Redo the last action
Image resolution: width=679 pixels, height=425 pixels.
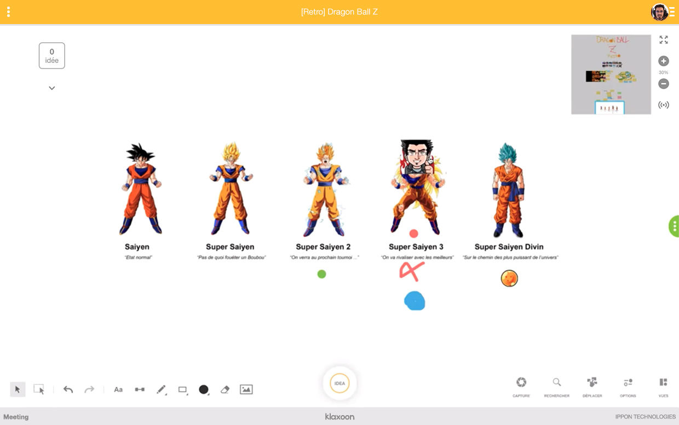89,389
